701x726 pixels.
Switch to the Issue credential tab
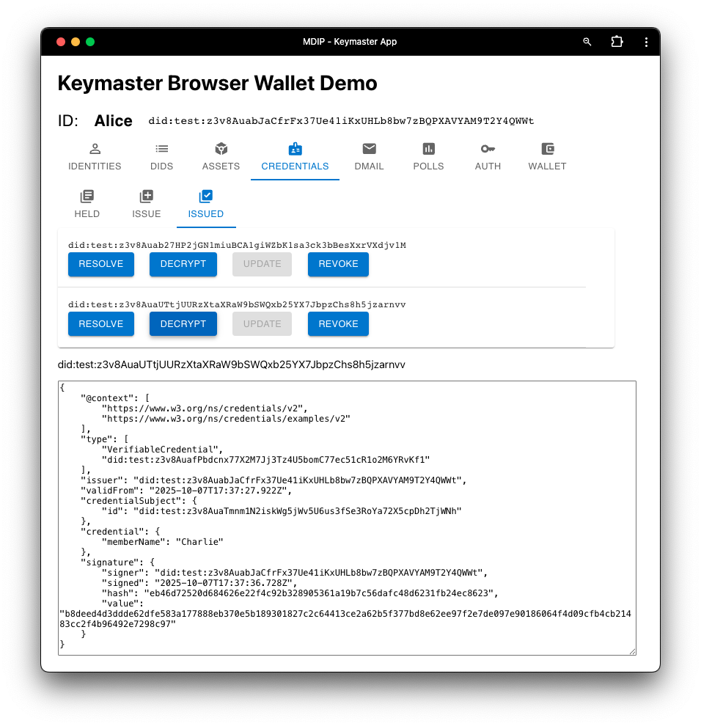pos(147,204)
